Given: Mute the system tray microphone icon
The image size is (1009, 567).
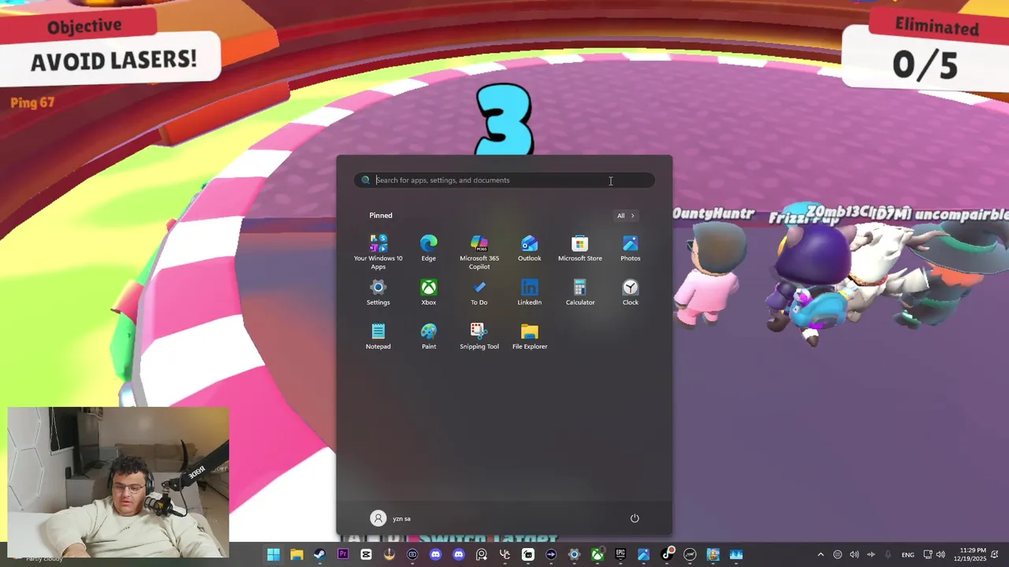Looking at the screenshot, I should tap(888, 554).
